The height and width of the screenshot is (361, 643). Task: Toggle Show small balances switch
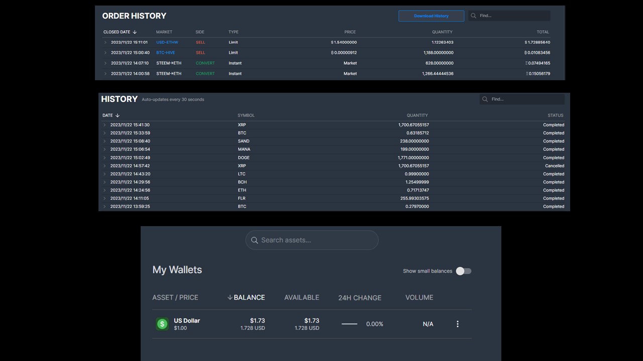click(464, 271)
